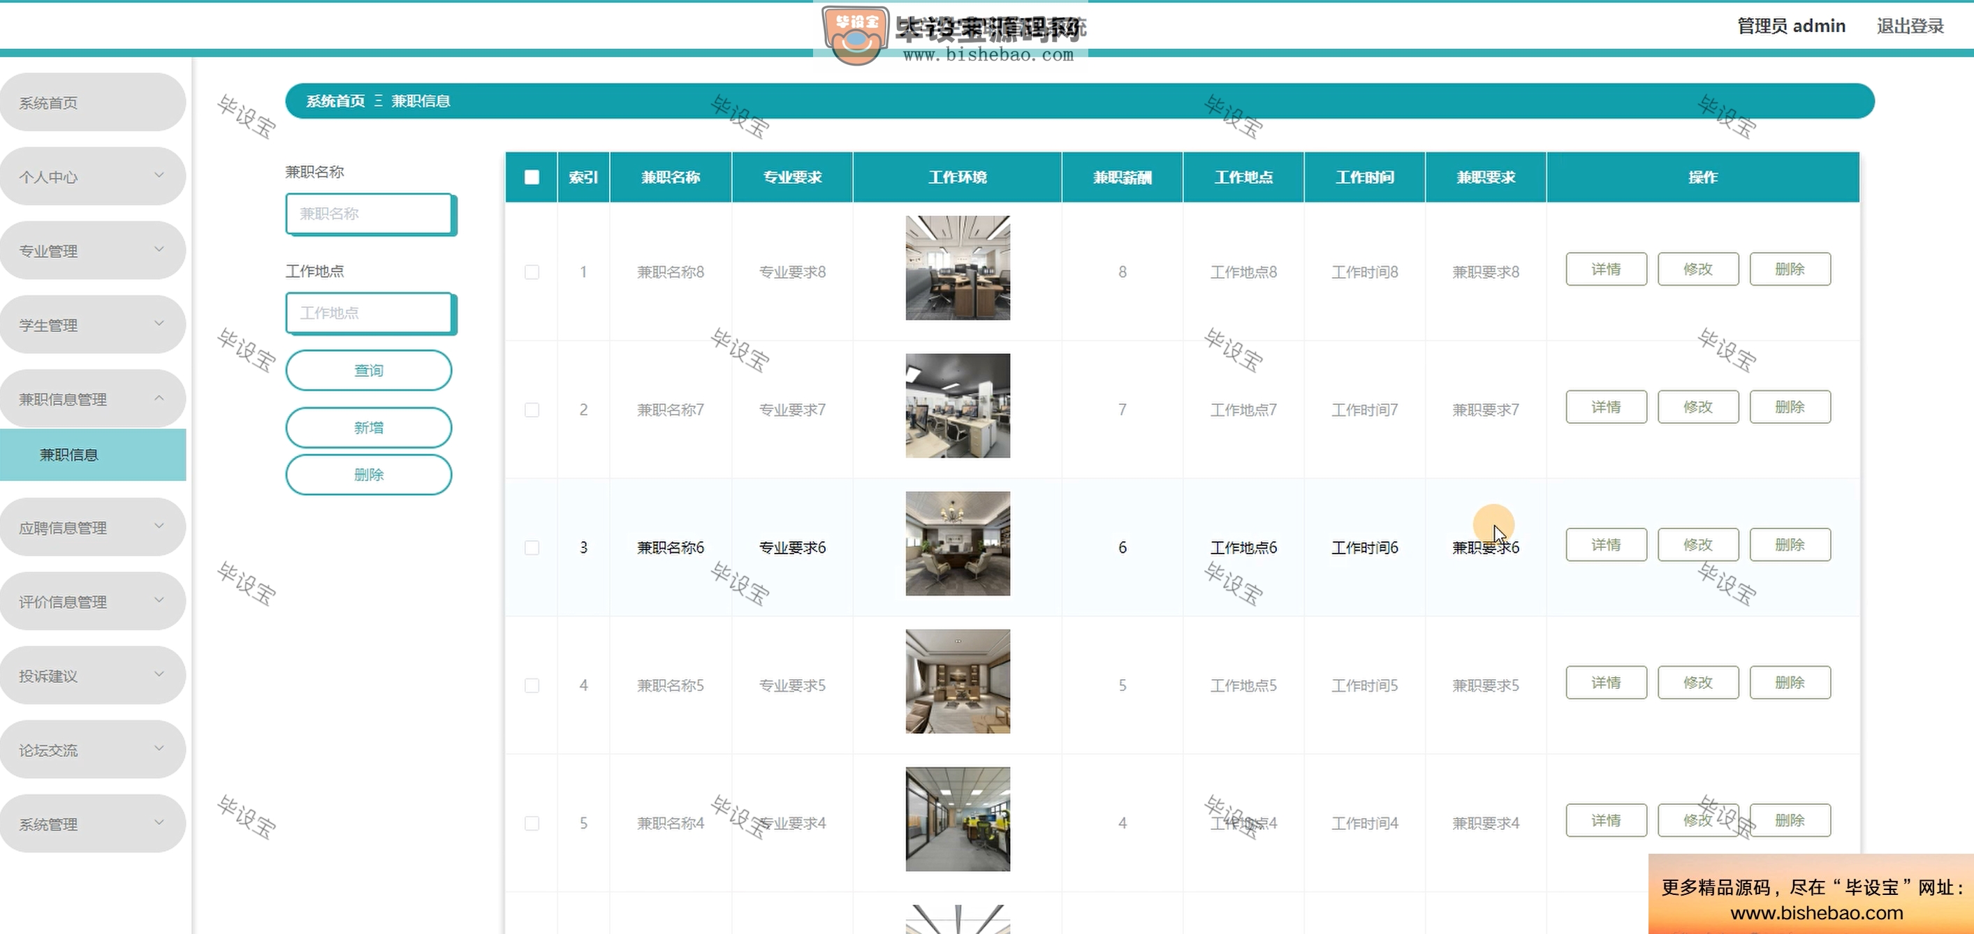The image size is (1974, 934).
Task: Open the 专业管理 menu label
Action: click(48, 251)
